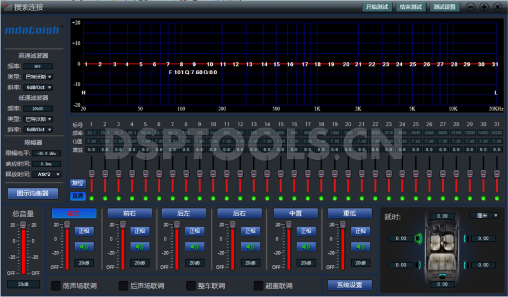The height and width of the screenshot is (297, 508).
Task: Mute the 后右 channel speaker icon
Action: coord(250,247)
